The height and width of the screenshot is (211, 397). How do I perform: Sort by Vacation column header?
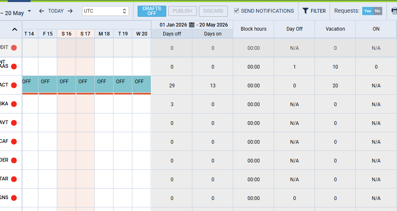(x=335, y=29)
